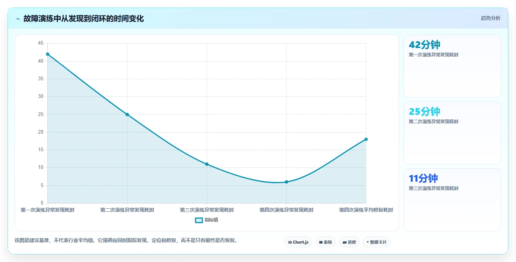Click the lightning icon beside the title
This screenshot has width=516, height=262.
18,19
